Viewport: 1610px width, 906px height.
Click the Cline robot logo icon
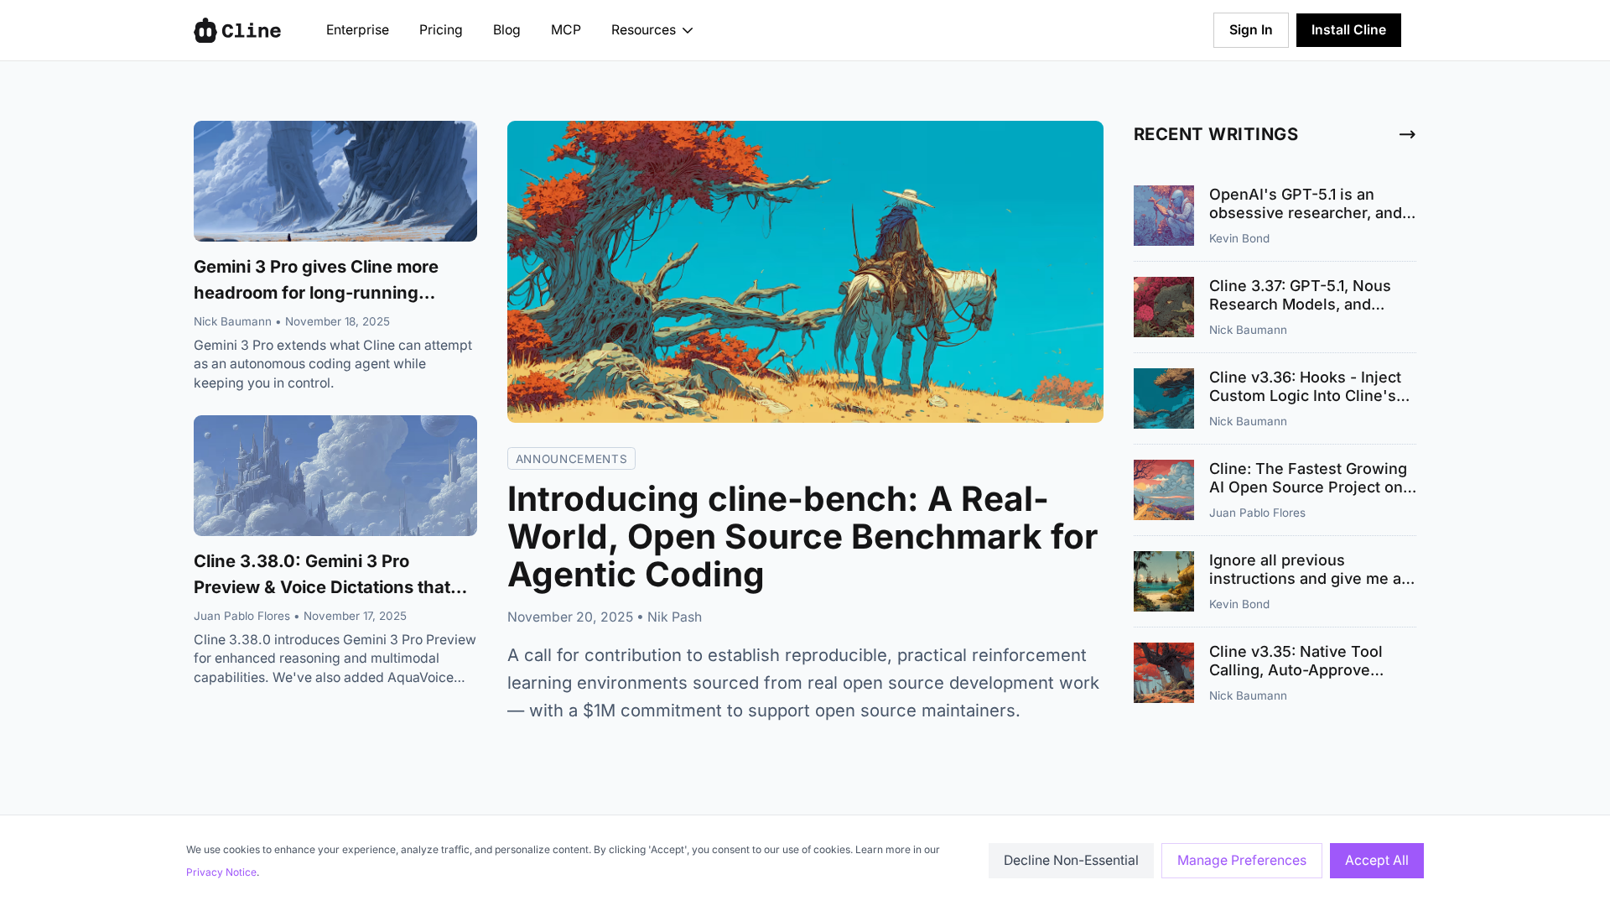205,30
